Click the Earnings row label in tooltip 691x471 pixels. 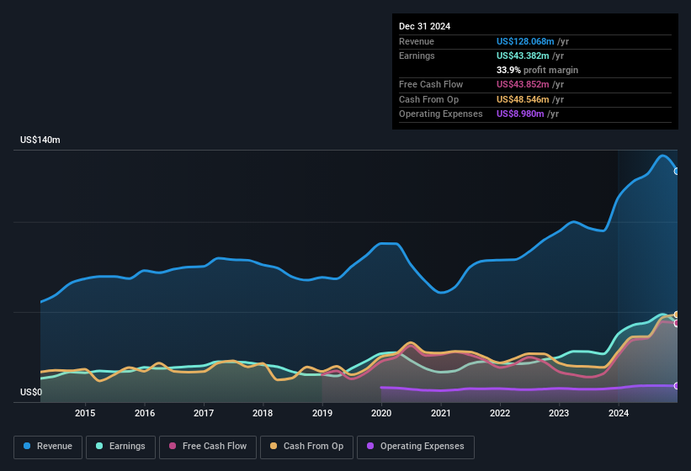[417, 56]
